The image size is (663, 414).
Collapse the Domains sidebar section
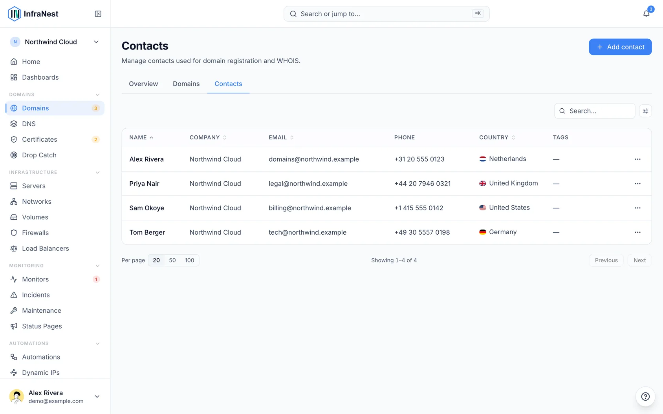tap(98, 95)
